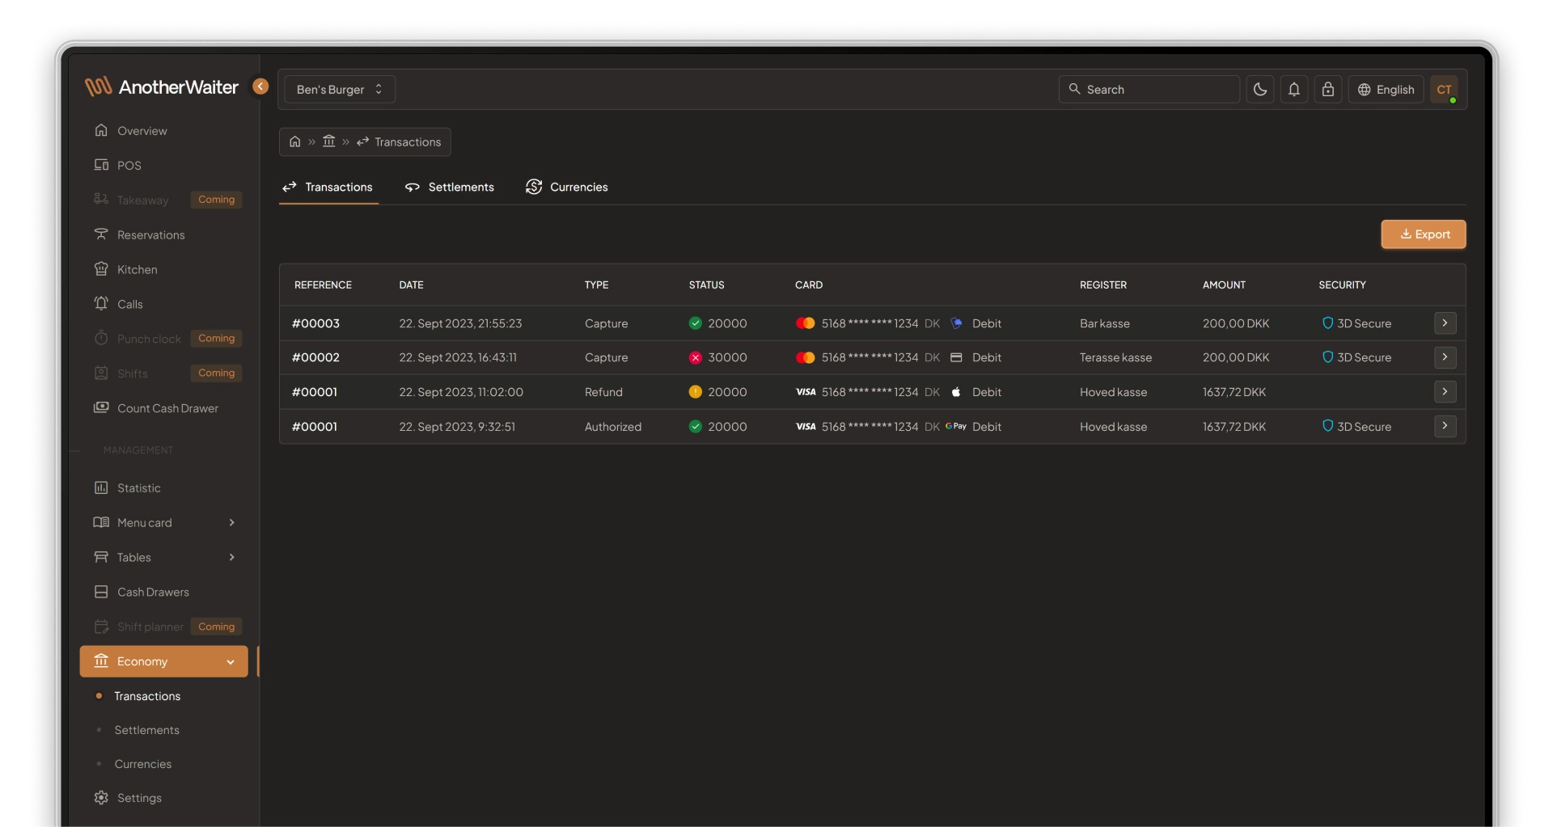
Task: Open the Ben's Burger restaurant selector
Action: click(340, 89)
